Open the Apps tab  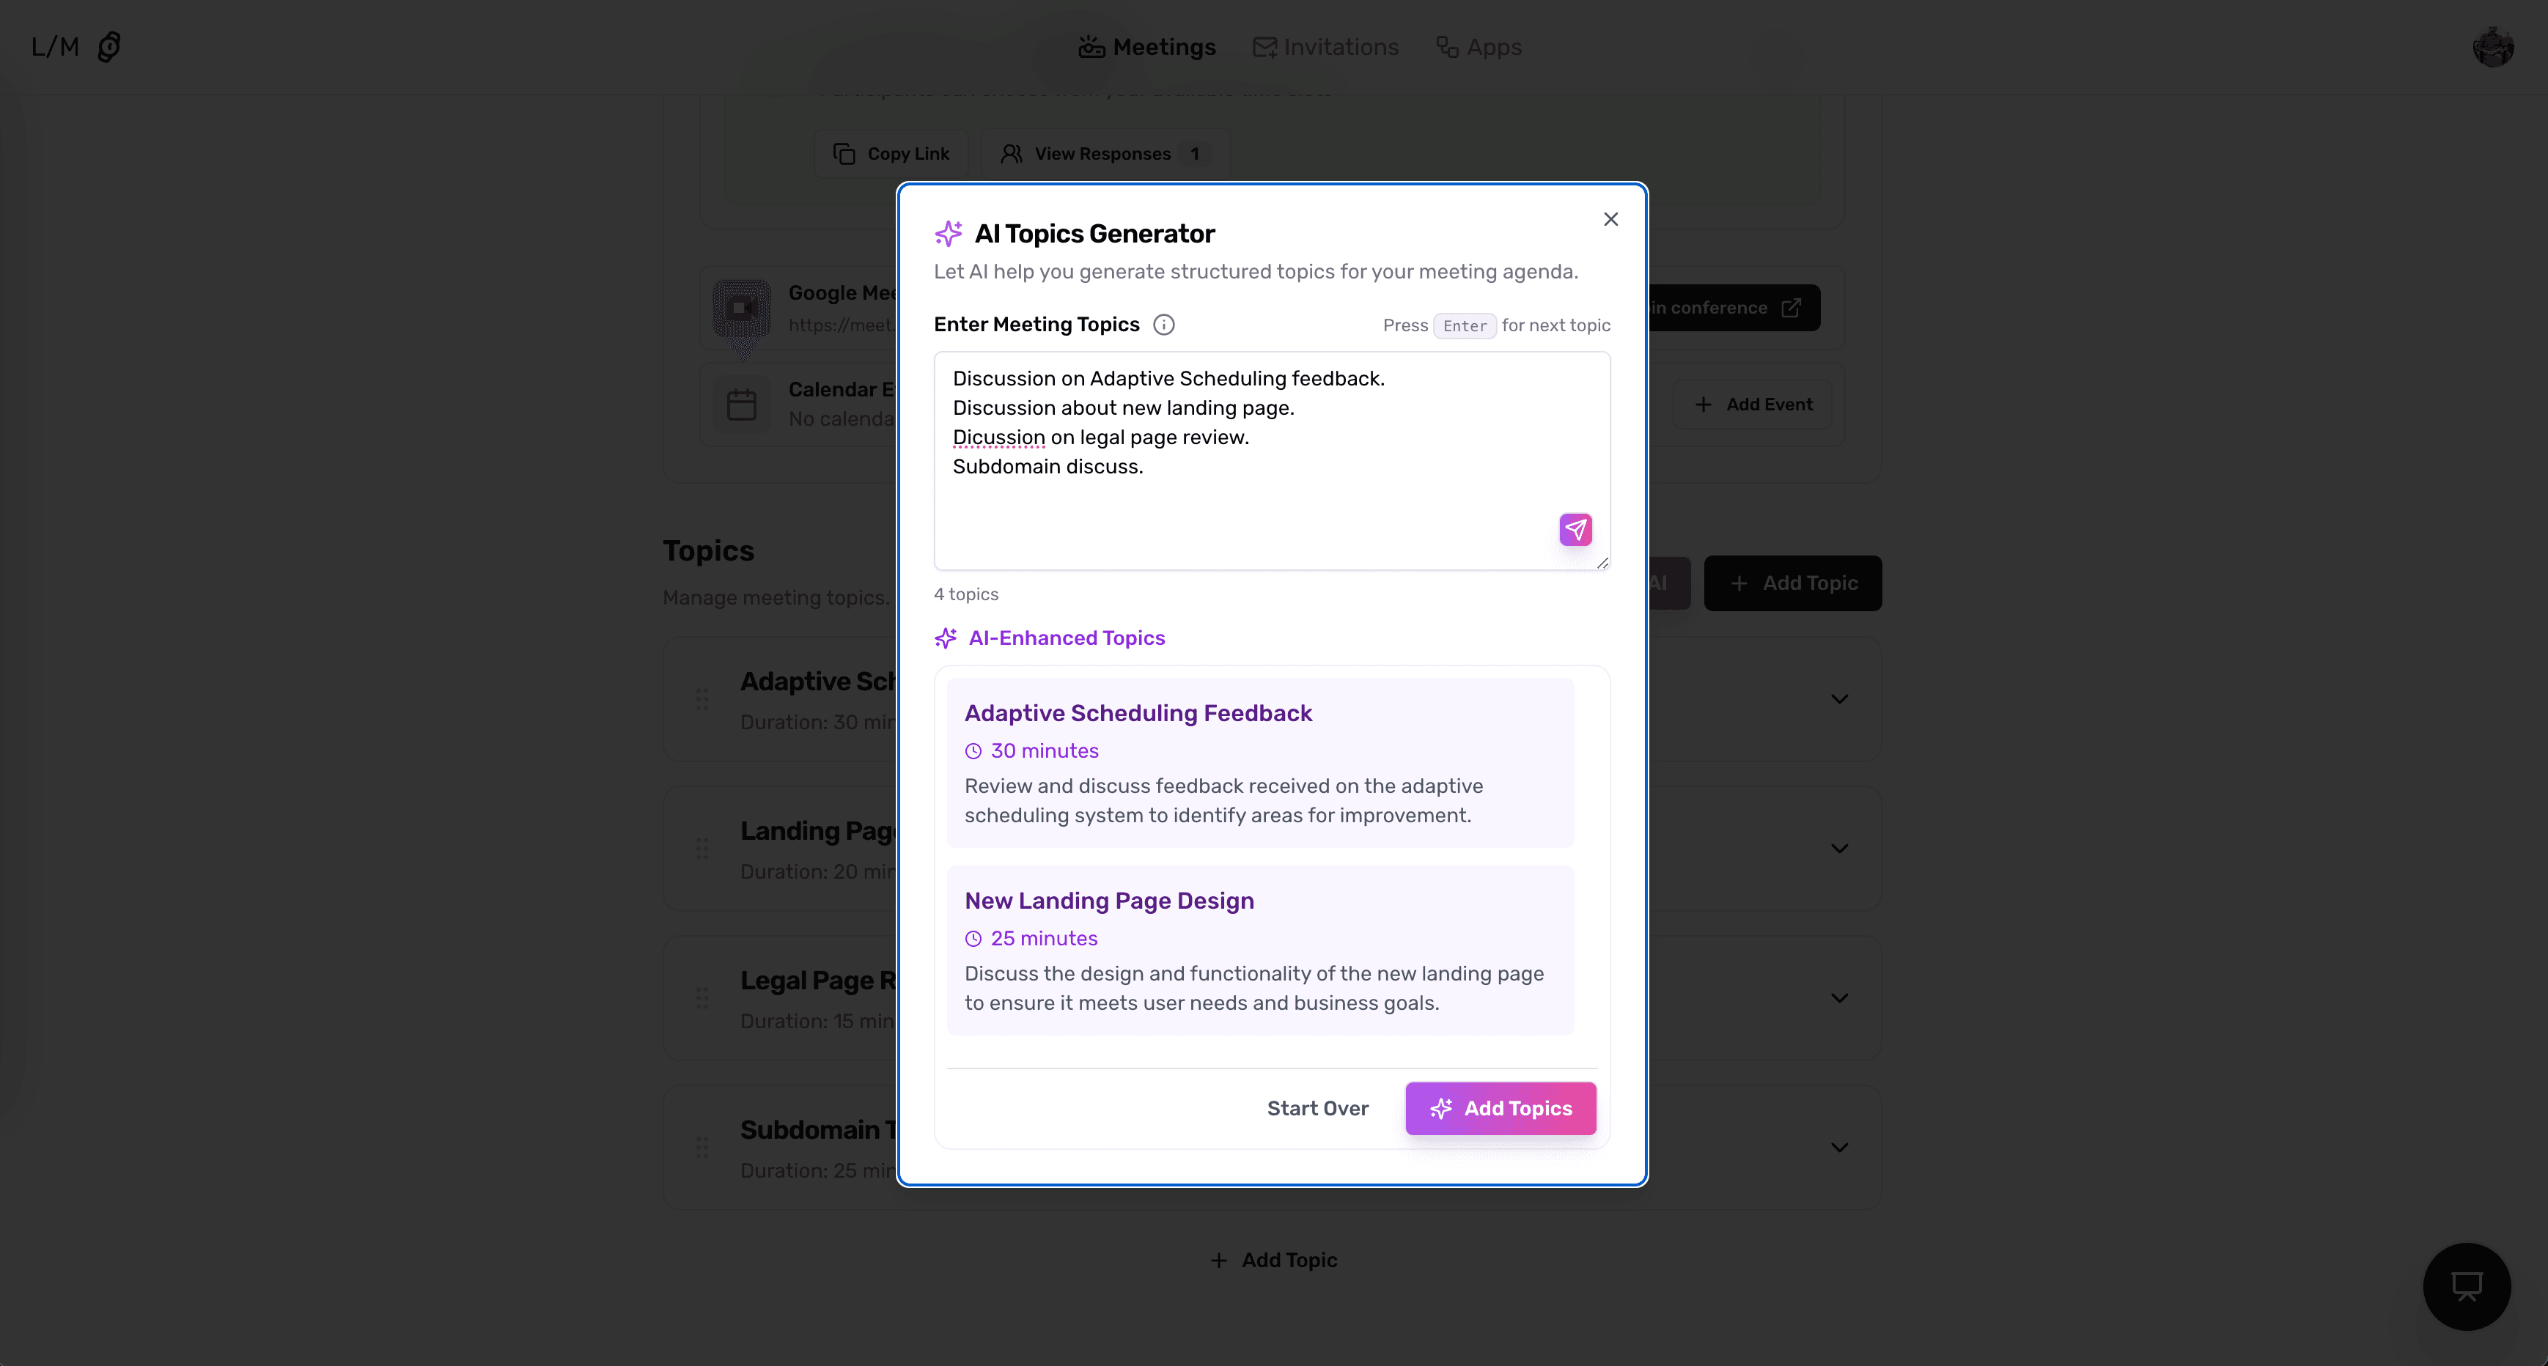1479,48
